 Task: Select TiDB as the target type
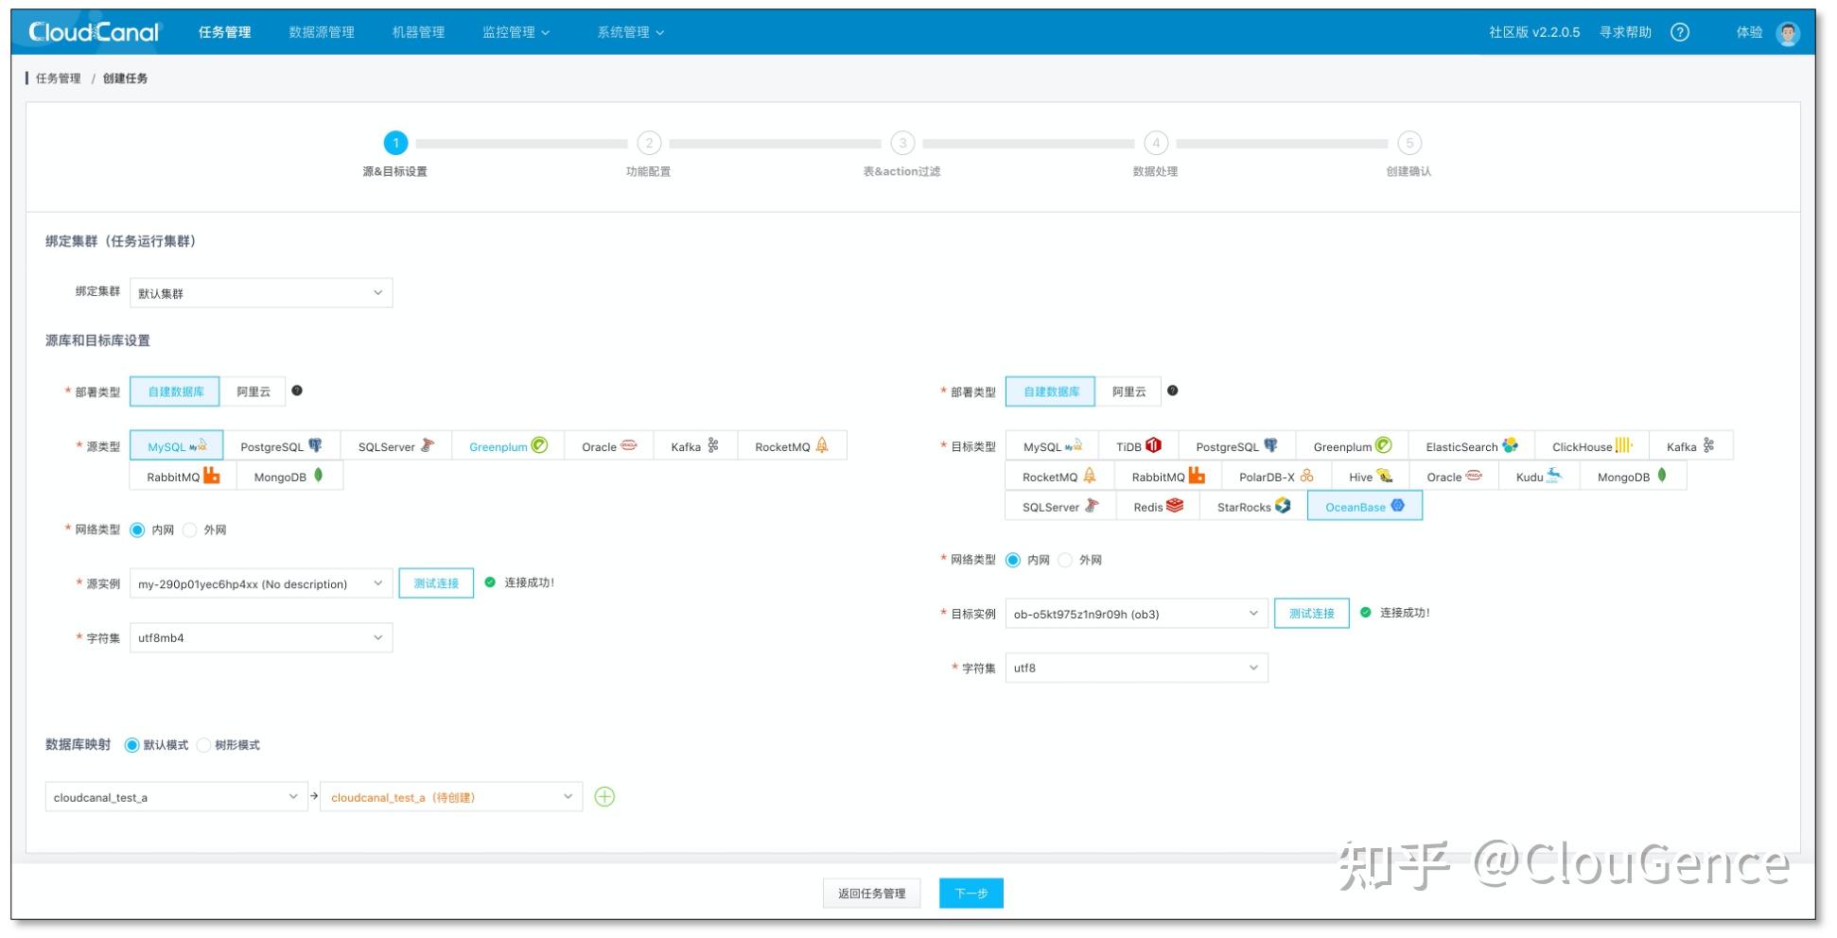coord(1137,446)
